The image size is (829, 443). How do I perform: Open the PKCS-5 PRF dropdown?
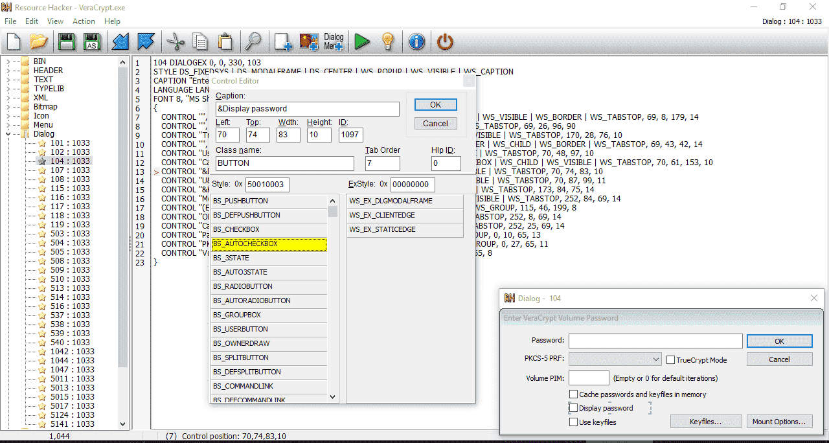(x=656, y=359)
